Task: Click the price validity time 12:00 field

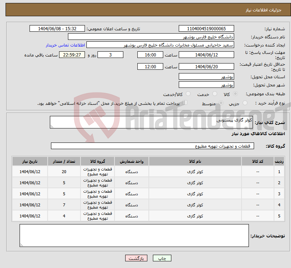Action: point(150,66)
